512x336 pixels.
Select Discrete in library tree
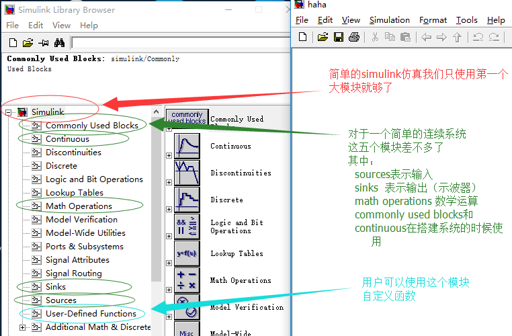[x=61, y=165]
